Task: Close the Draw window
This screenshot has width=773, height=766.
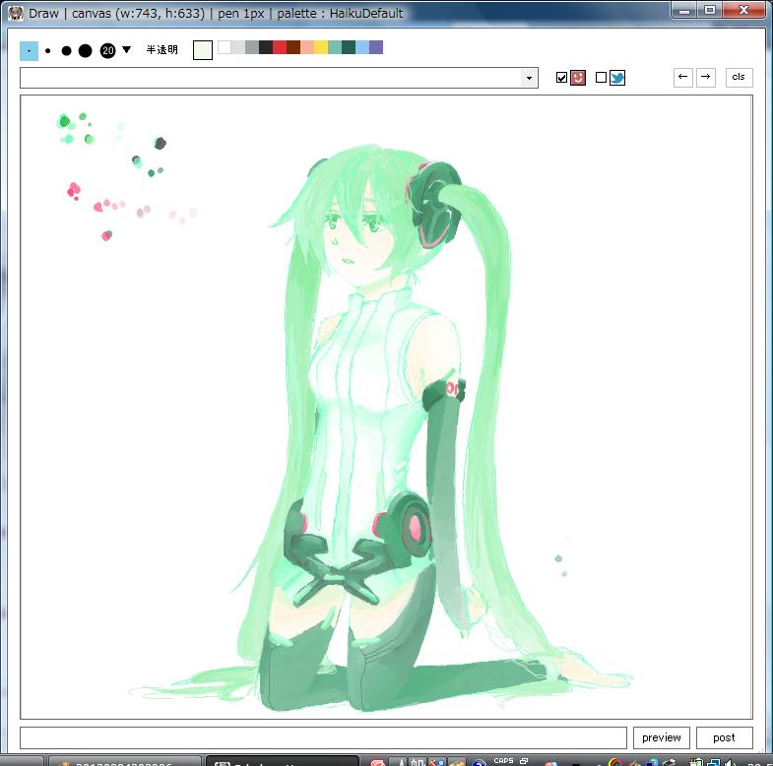Action: [743, 10]
